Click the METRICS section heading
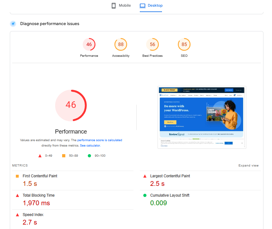 tap(20, 166)
